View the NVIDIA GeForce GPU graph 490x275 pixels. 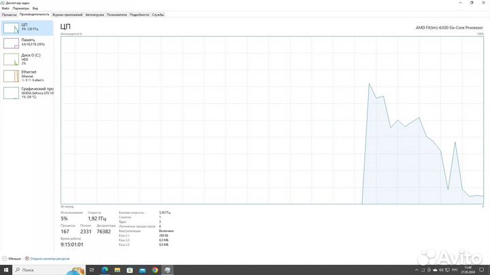(x=27, y=92)
